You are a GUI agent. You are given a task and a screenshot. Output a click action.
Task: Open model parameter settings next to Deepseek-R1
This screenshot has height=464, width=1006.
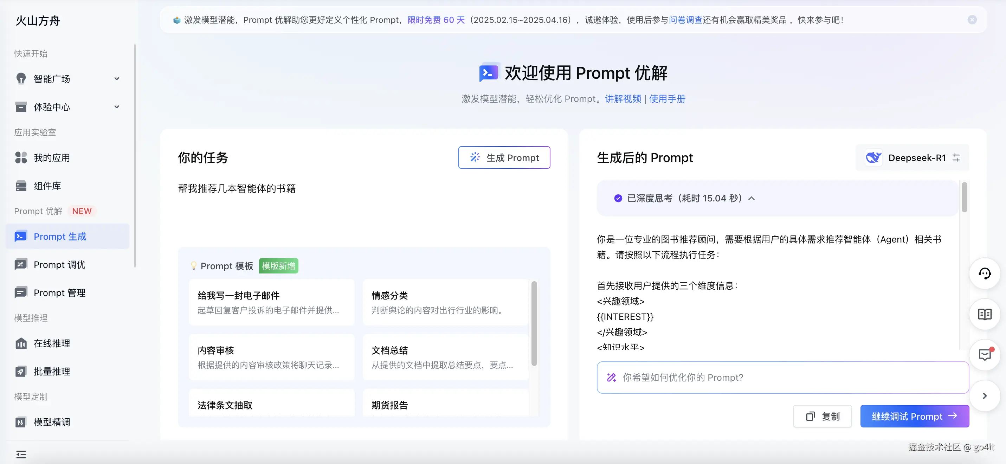click(956, 157)
